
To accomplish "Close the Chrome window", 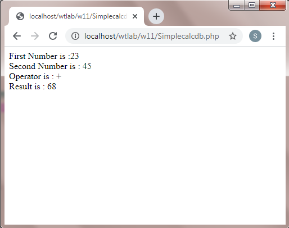I will (x=273, y=6).
